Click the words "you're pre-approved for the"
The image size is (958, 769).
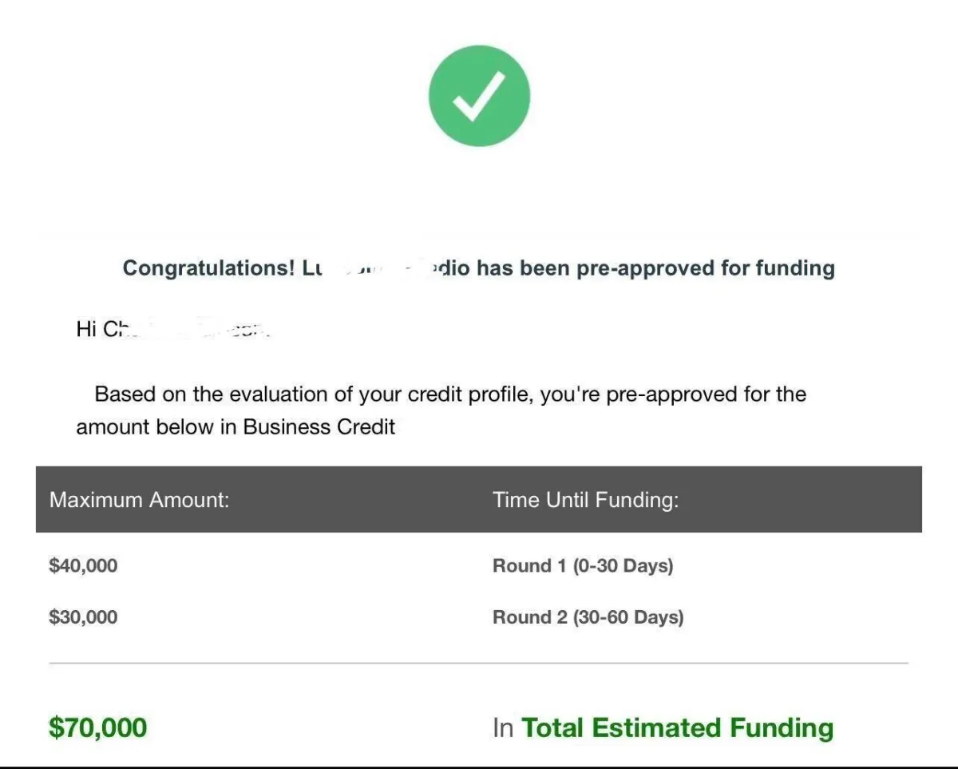pyautogui.click(x=673, y=394)
